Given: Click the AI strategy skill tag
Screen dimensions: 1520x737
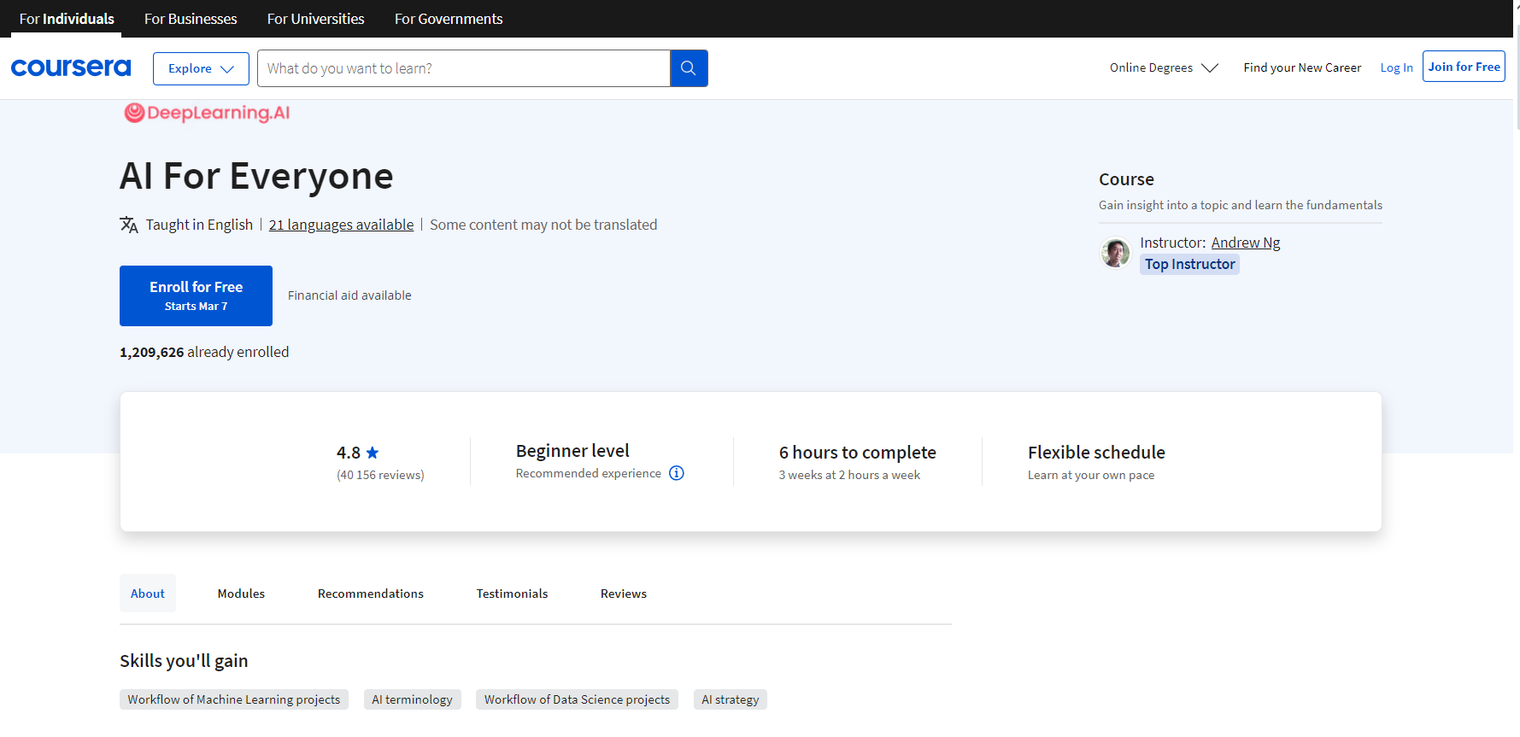Looking at the screenshot, I should tap(731, 699).
